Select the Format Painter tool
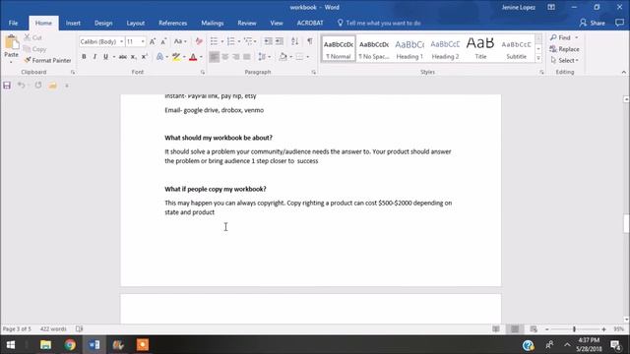630x354 pixels. [x=47, y=60]
